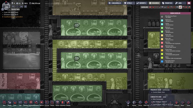Screen dimensions: 193x108
Task: Toggle the second overlay icon in the row
Action: (x=153, y=7)
